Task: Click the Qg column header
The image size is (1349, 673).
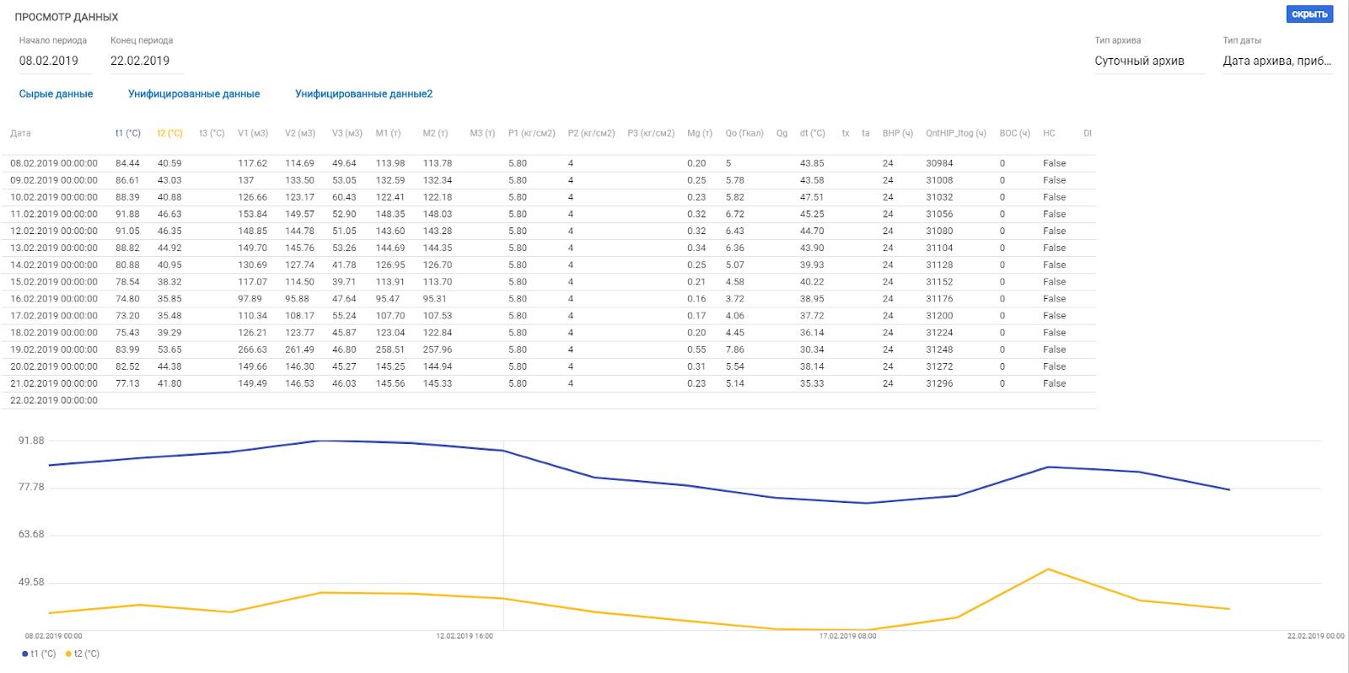Action: pos(782,133)
